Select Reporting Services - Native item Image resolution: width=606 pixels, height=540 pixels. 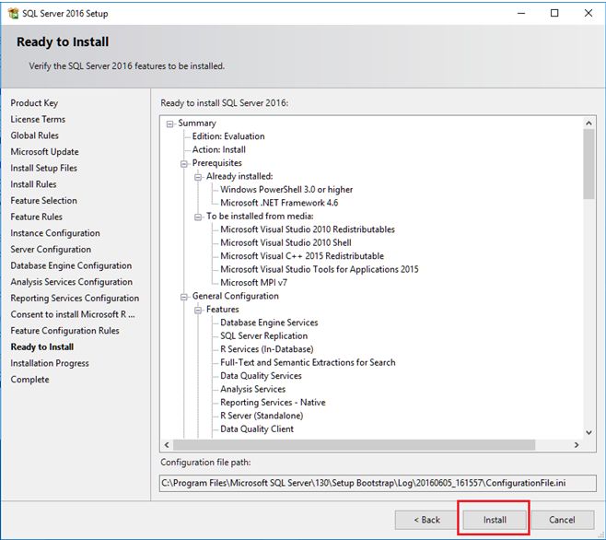273,403
